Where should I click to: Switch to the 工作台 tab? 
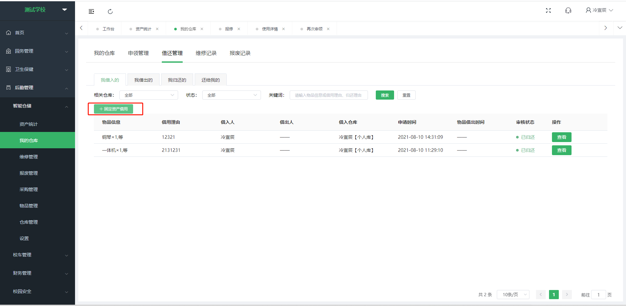click(x=105, y=29)
